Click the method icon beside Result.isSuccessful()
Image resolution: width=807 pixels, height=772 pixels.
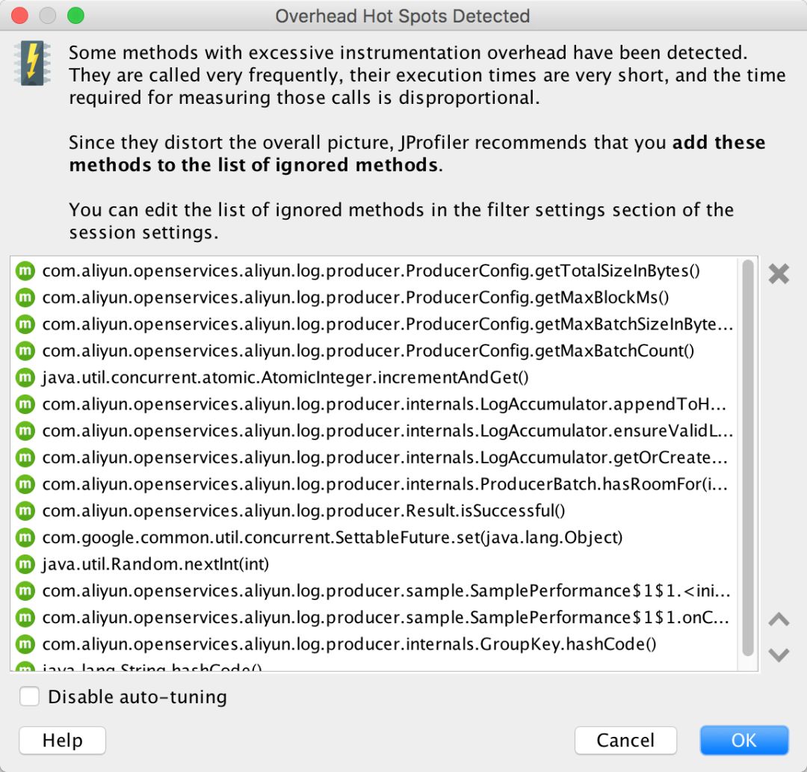tap(26, 510)
